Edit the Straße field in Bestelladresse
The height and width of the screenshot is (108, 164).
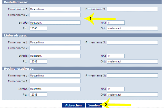(x=55, y=23)
